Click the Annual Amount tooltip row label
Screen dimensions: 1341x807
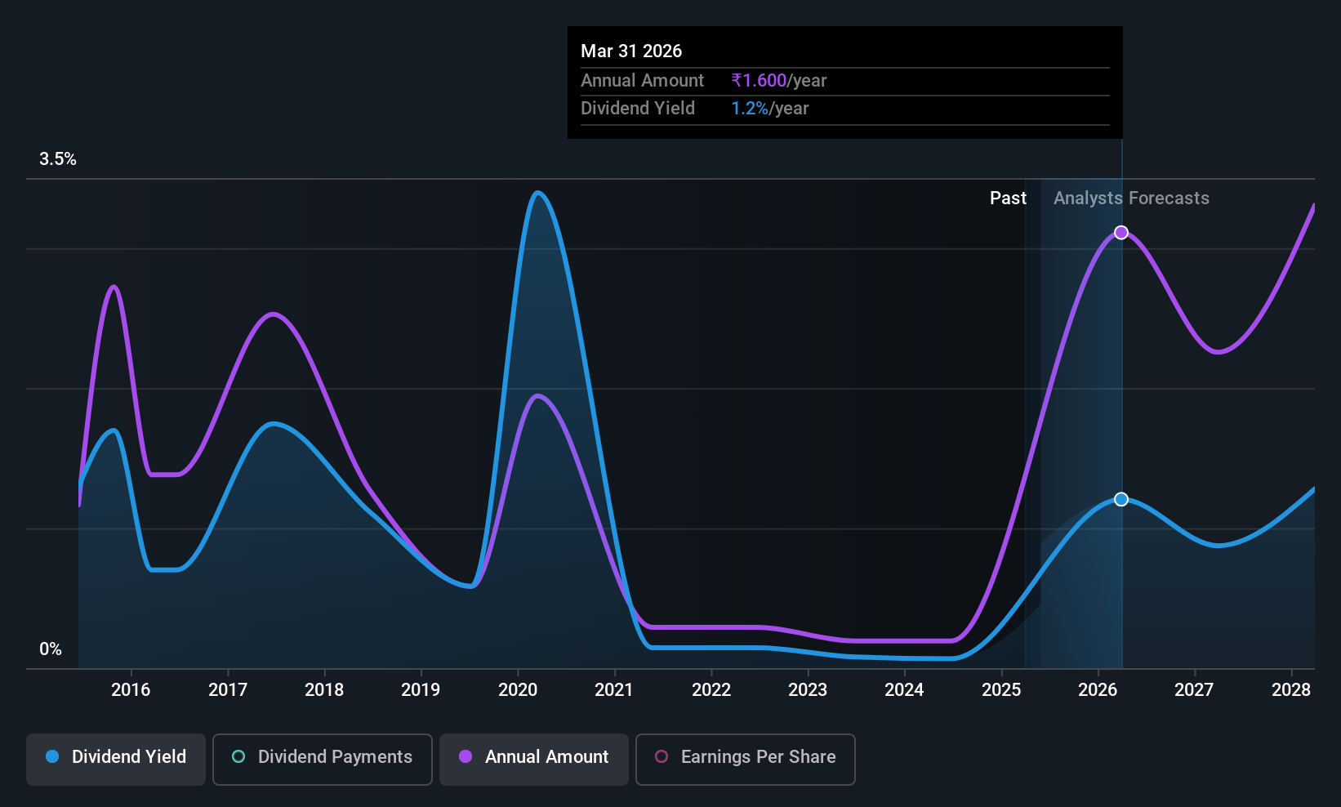pyautogui.click(x=642, y=81)
